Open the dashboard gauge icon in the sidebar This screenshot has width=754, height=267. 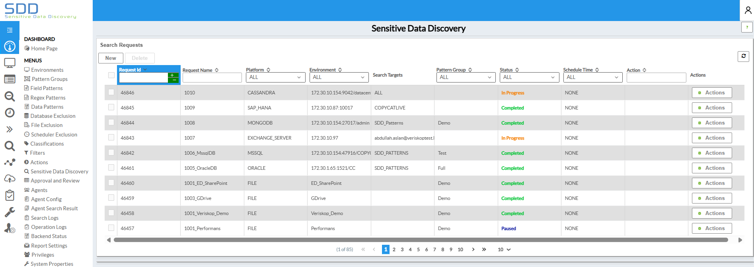10,46
